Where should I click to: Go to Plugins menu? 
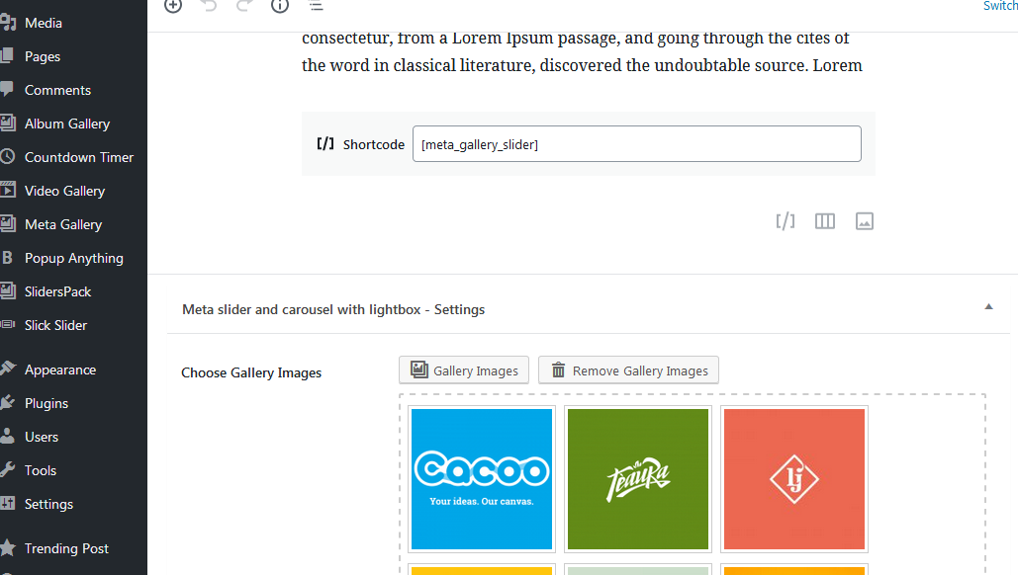click(x=46, y=403)
